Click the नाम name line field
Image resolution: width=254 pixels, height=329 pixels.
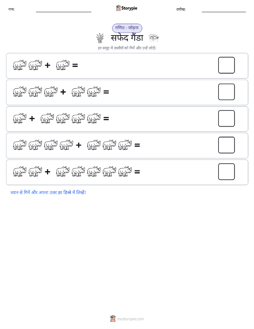point(63,10)
